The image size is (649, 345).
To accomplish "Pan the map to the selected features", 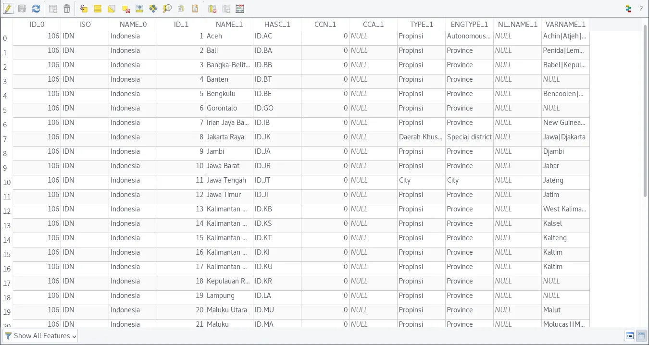I will pyautogui.click(x=154, y=8).
